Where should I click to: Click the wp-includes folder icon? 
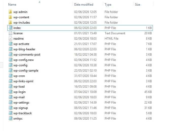click(x=10, y=22)
